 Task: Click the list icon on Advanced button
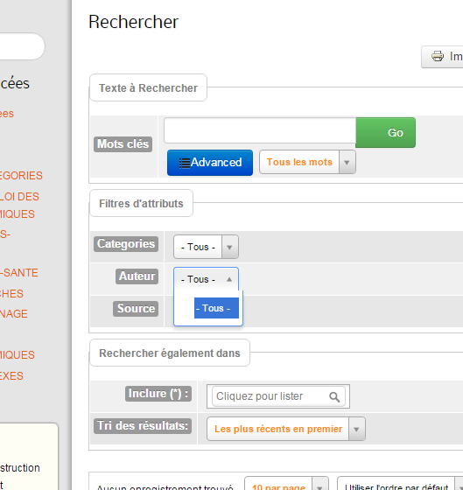(x=185, y=163)
